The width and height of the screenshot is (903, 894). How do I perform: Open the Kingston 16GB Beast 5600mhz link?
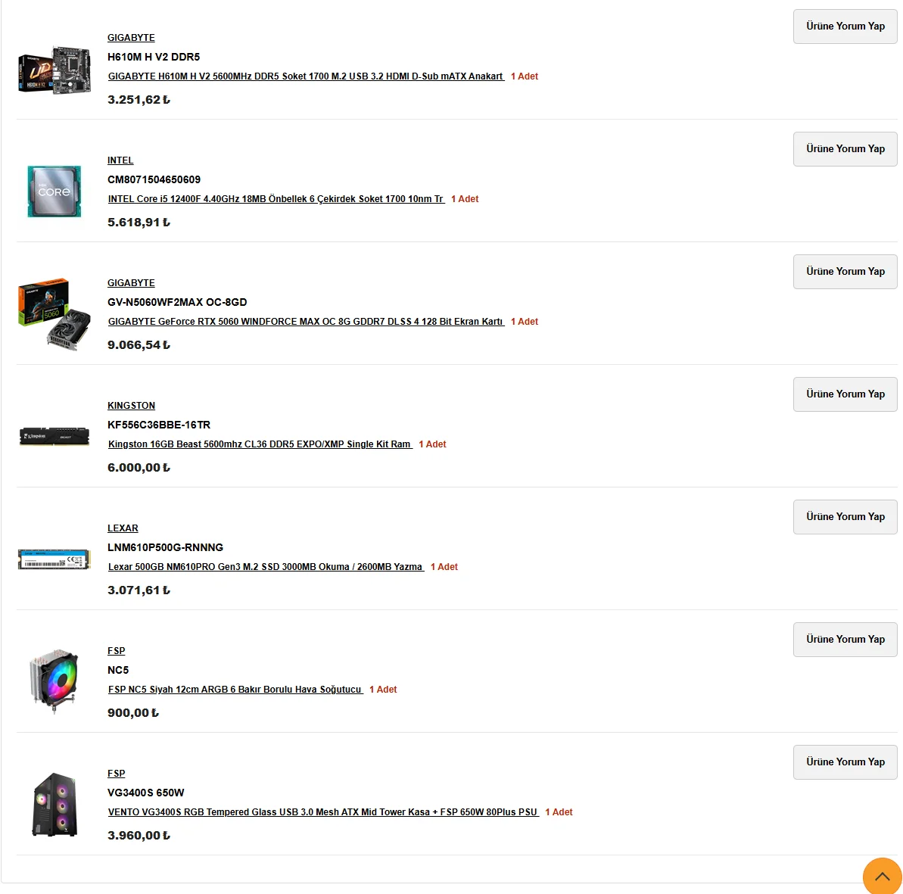click(x=260, y=444)
